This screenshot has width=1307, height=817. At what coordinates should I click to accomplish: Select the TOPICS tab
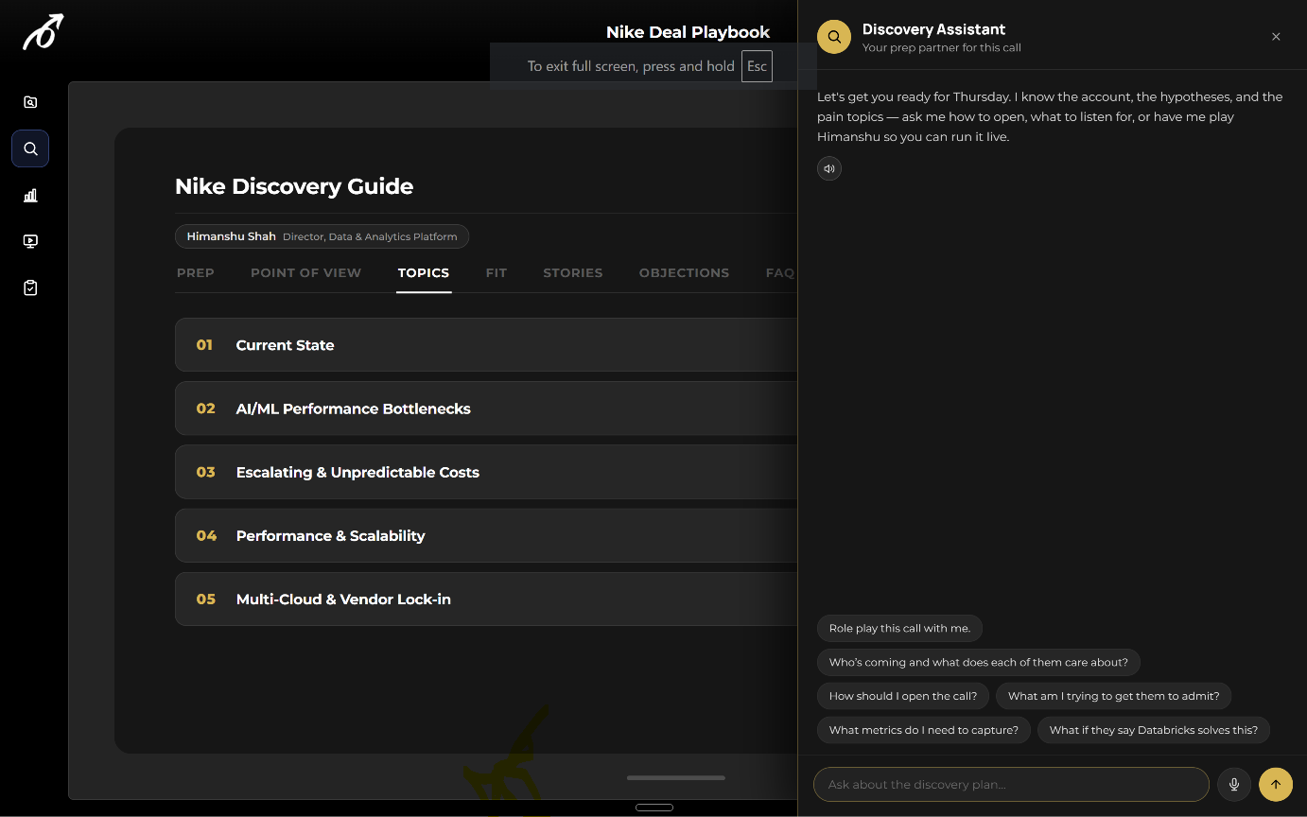point(424,272)
